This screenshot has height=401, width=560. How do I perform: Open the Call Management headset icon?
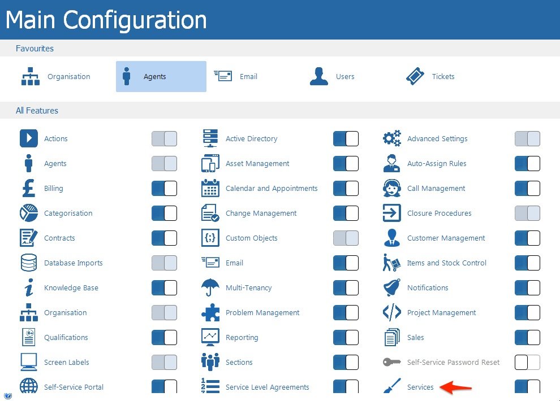point(391,189)
